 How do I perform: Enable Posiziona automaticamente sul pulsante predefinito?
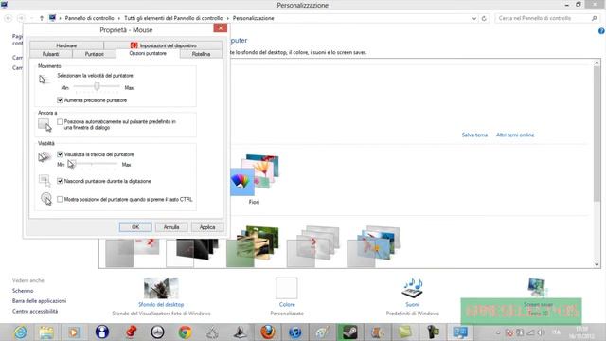point(60,122)
